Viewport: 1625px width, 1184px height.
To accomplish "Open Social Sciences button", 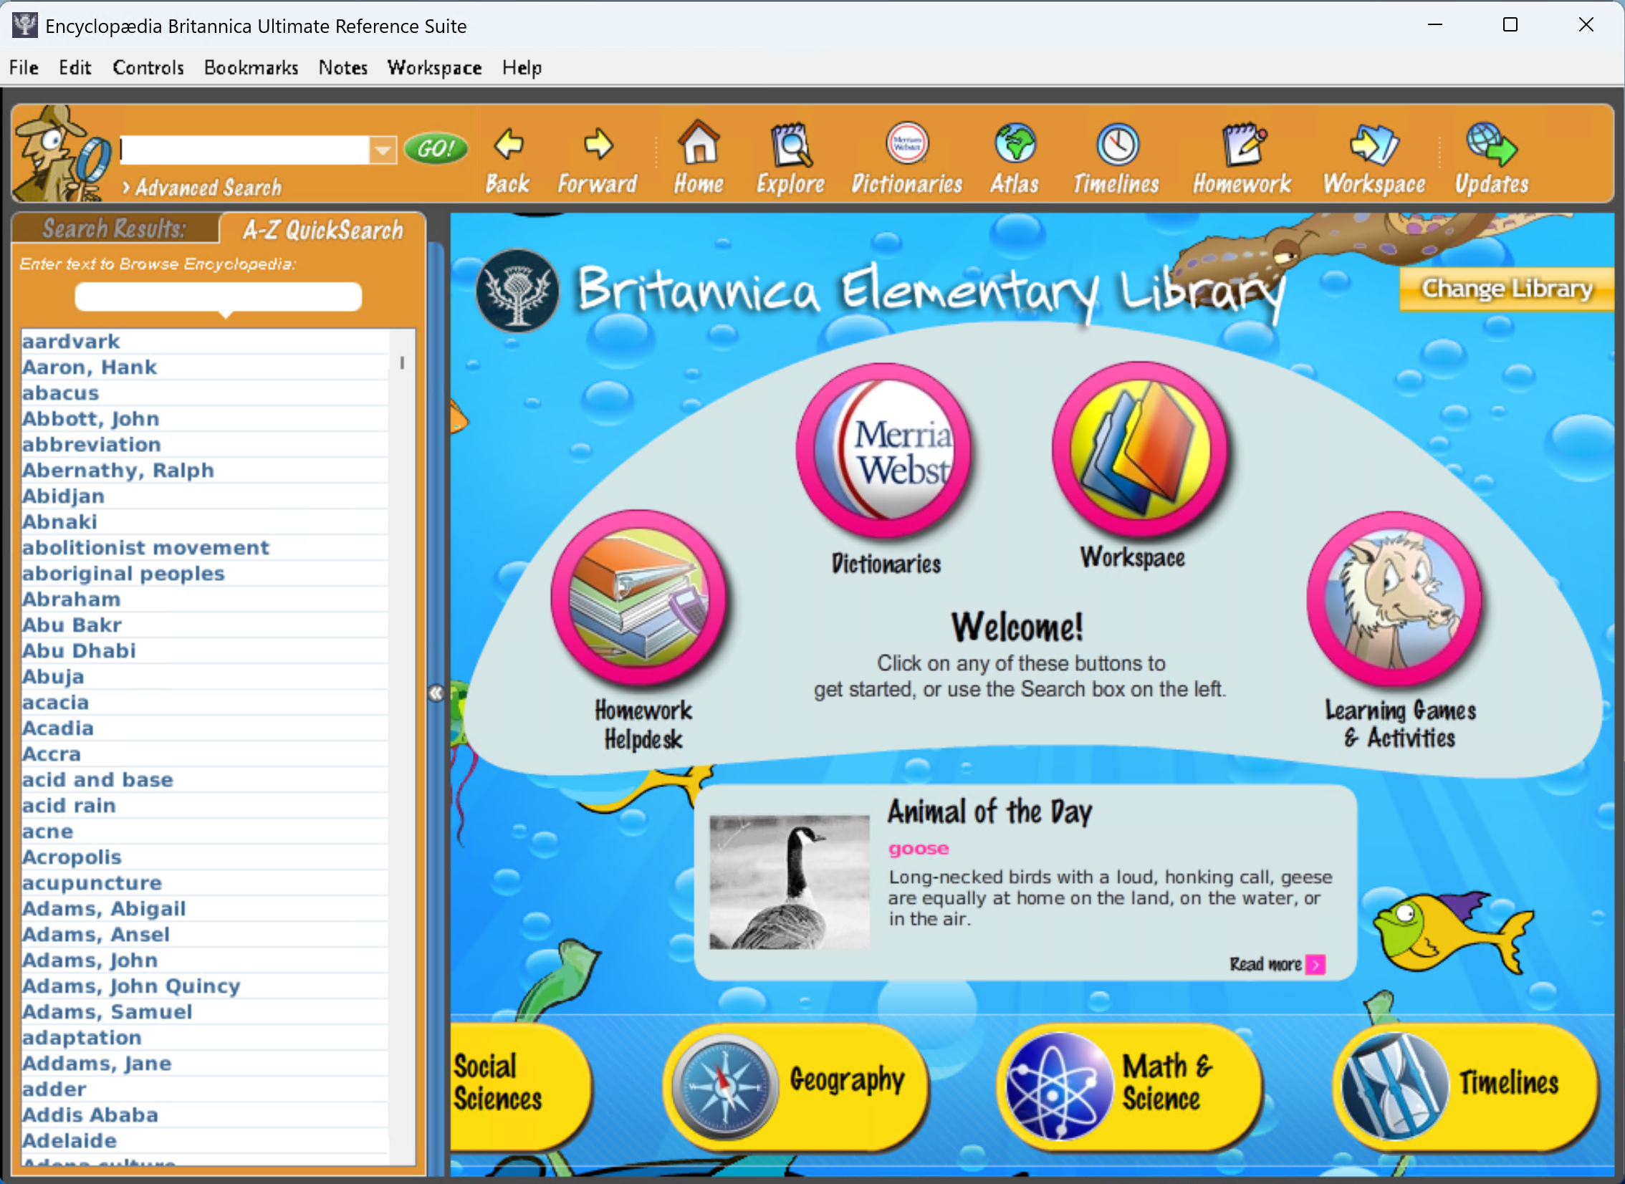I will [522, 1087].
